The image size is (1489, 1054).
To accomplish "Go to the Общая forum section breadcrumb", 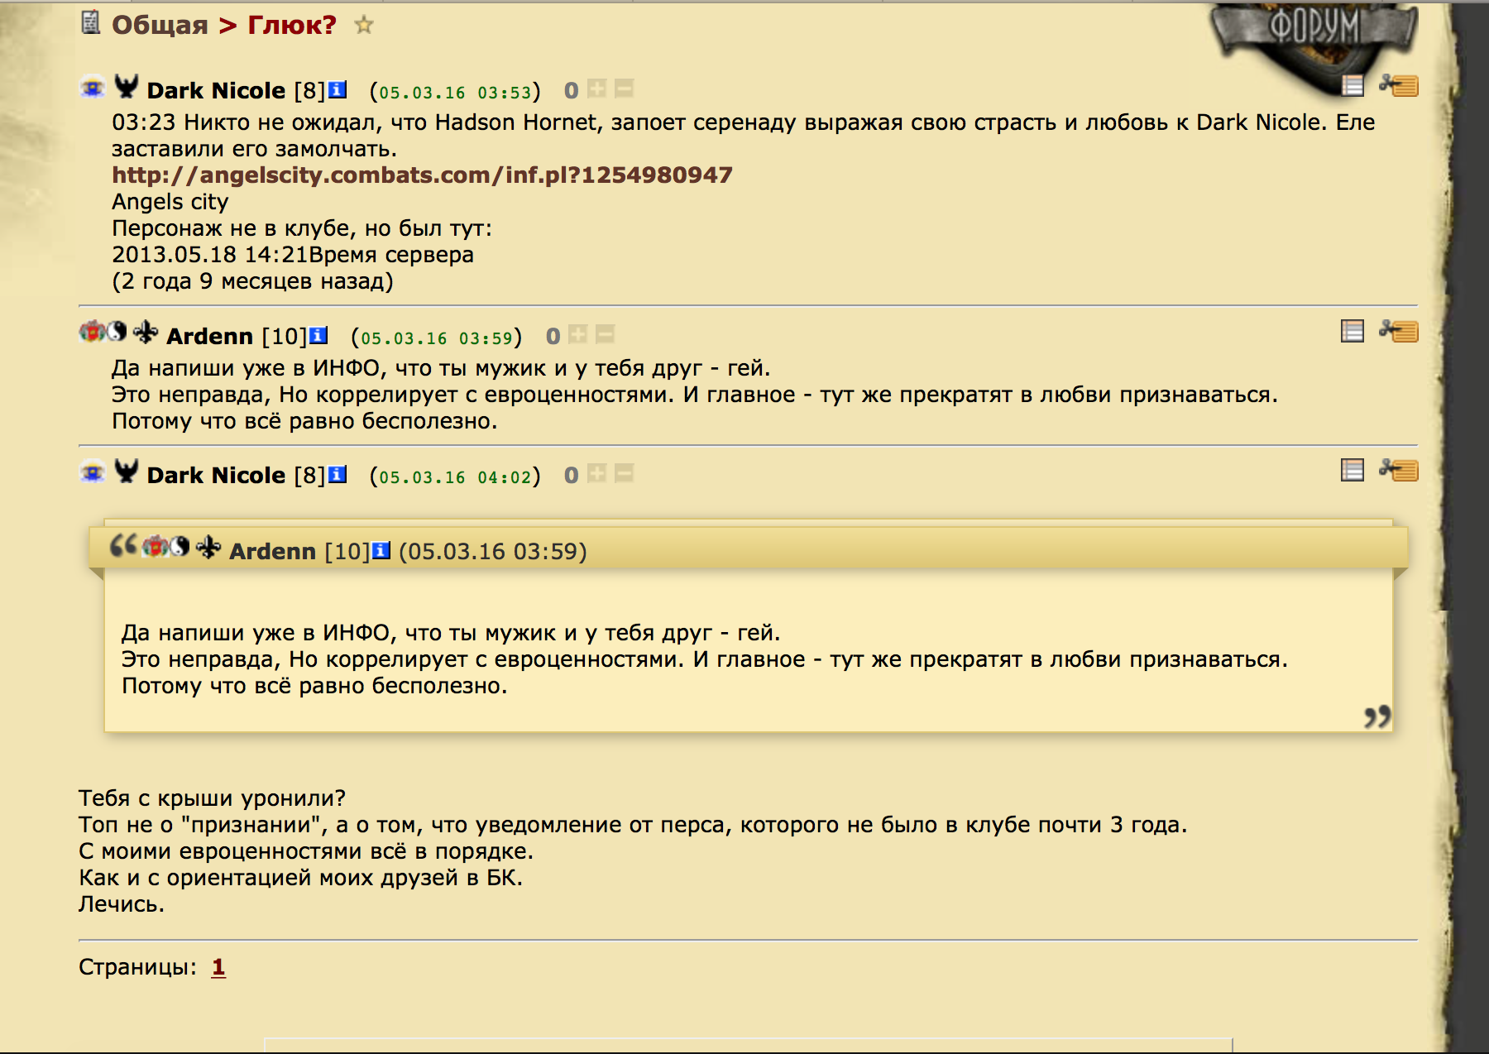I will (160, 25).
